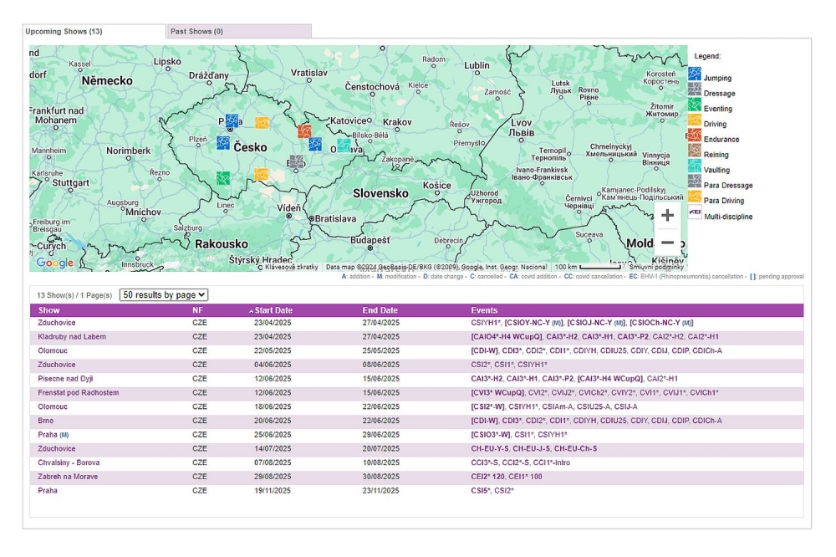Open the 50 results by page dropdown
The width and height of the screenshot is (836, 557).
[x=164, y=294]
